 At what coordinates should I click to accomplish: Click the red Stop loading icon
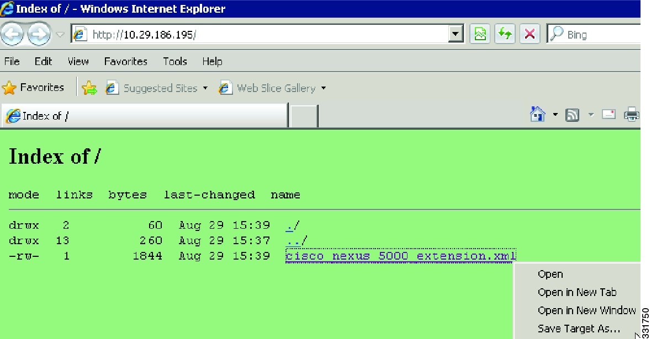[530, 34]
